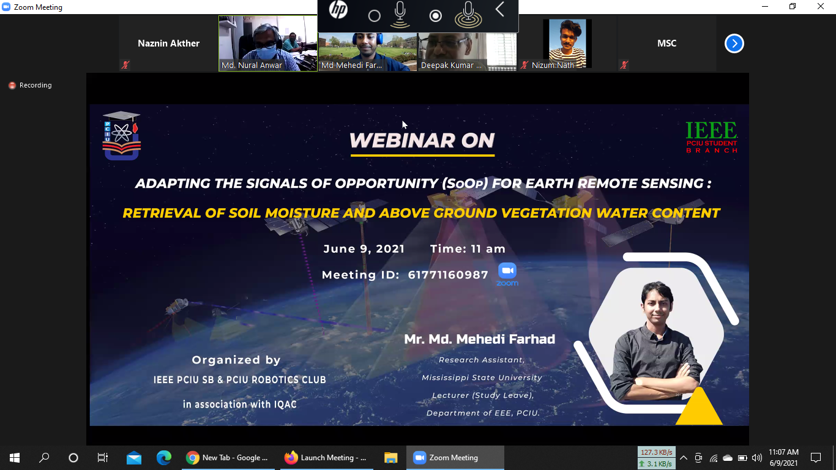The image size is (836, 470).
Task: Open the Windows Start menu
Action: 15,458
